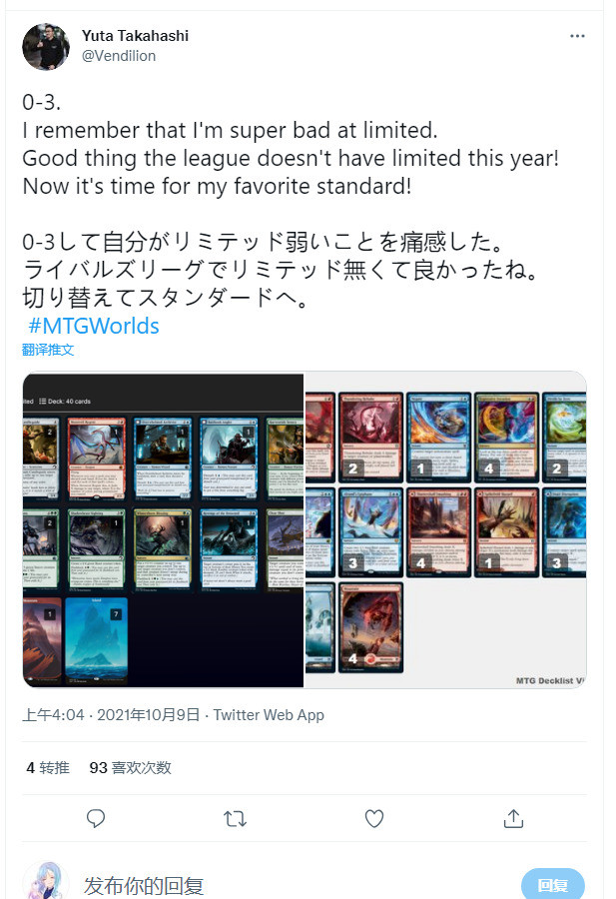Click the share upload icon
This screenshot has height=899, width=616.
513,818
